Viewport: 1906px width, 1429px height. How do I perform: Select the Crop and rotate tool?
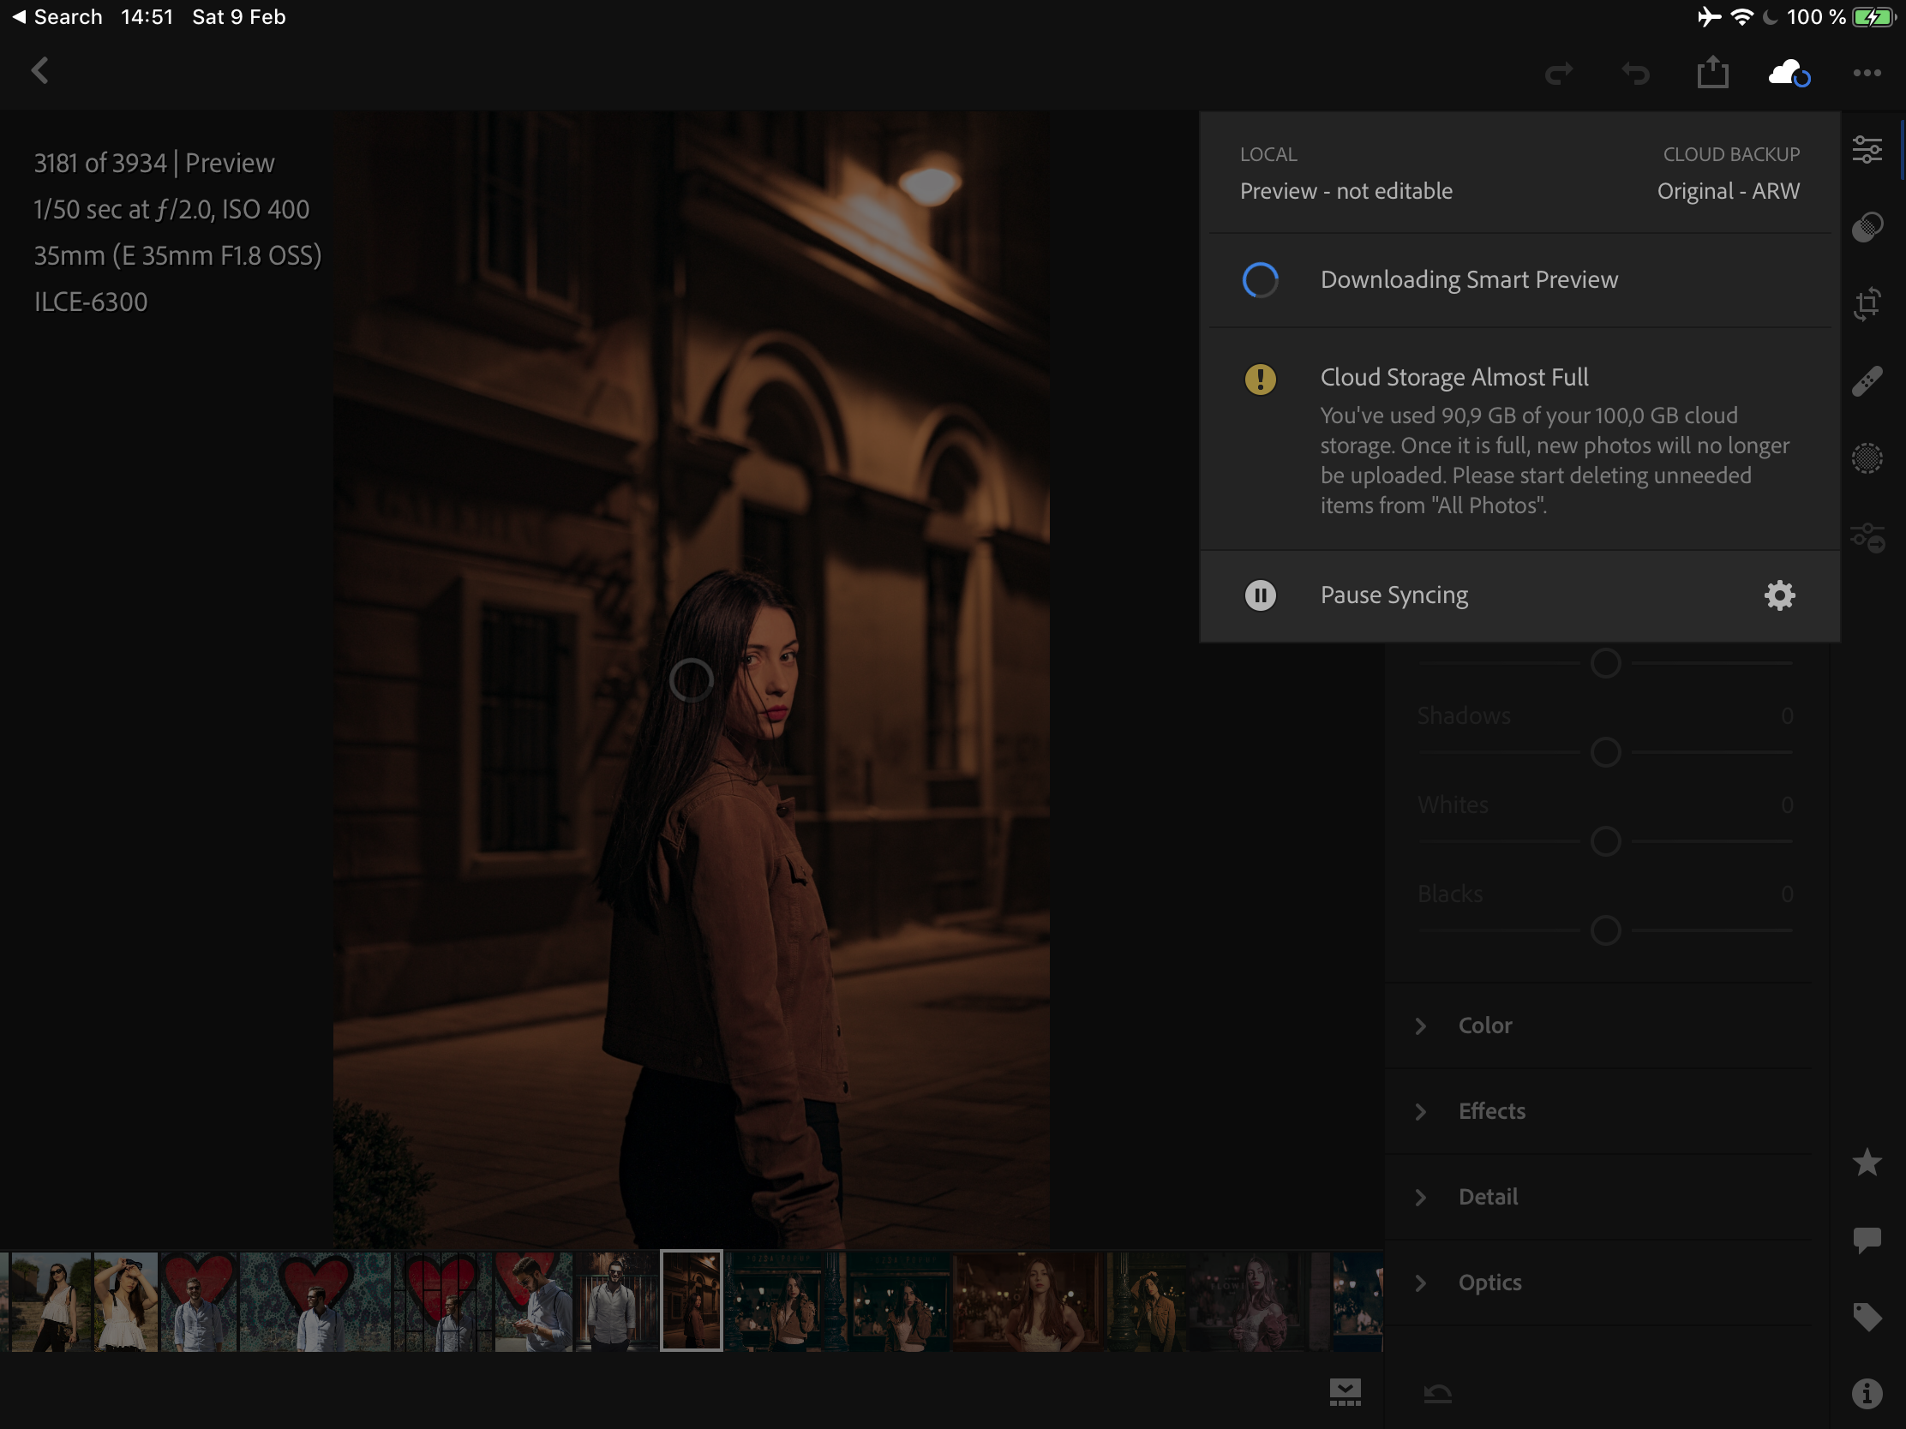(1867, 304)
